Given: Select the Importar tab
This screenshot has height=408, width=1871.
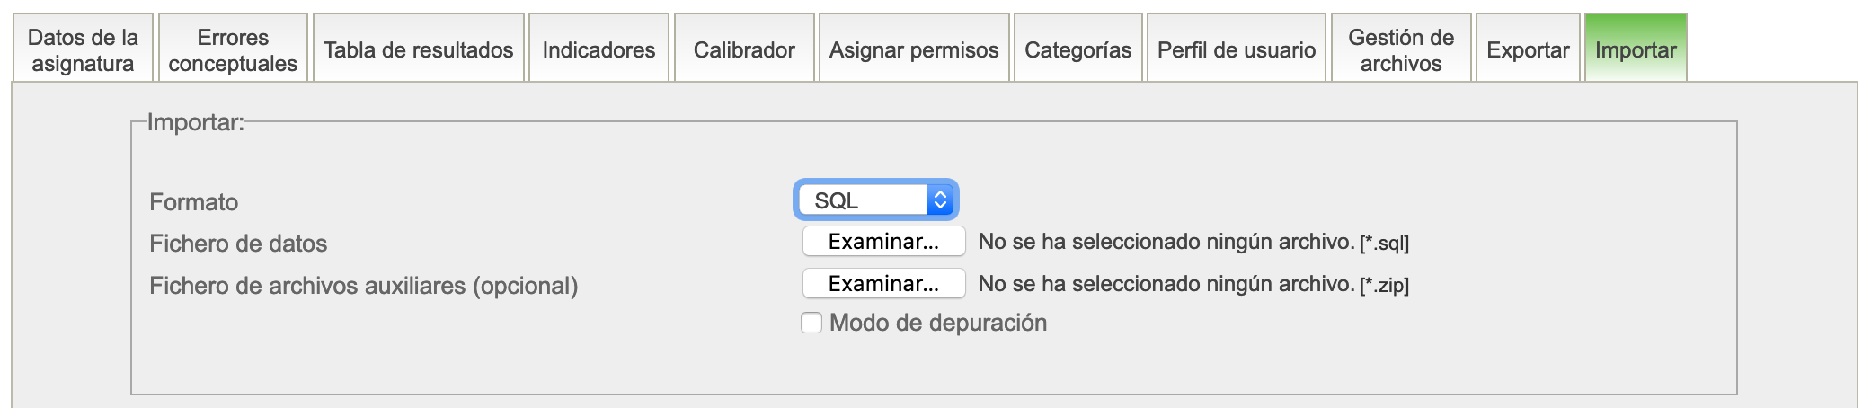Looking at the screenshot, I should 1636,49.
